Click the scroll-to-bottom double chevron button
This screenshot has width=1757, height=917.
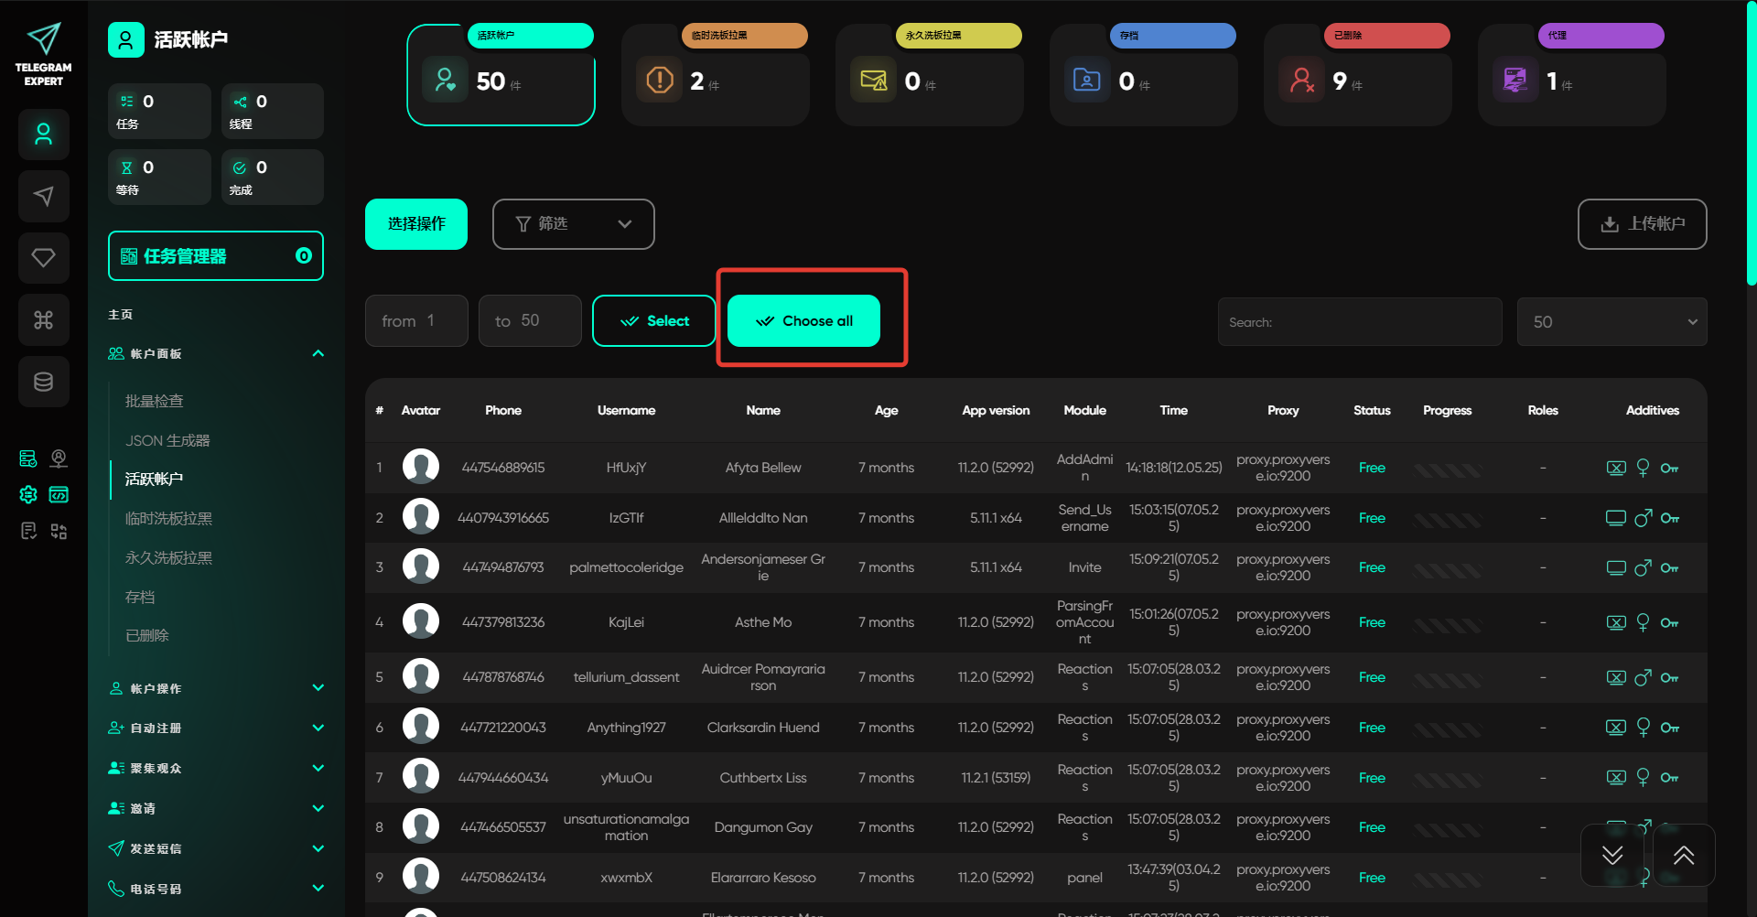[1612, 855]
